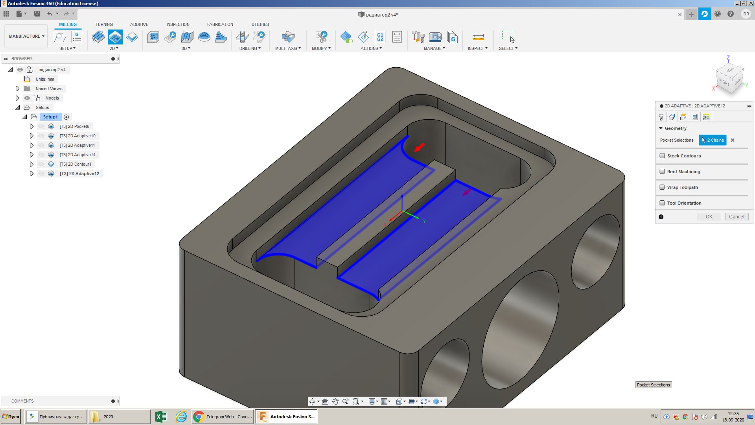Viewport: 755px width, 425px height.
Task: Select 2D Contour1 operation in browser
Action: (75, 164)
